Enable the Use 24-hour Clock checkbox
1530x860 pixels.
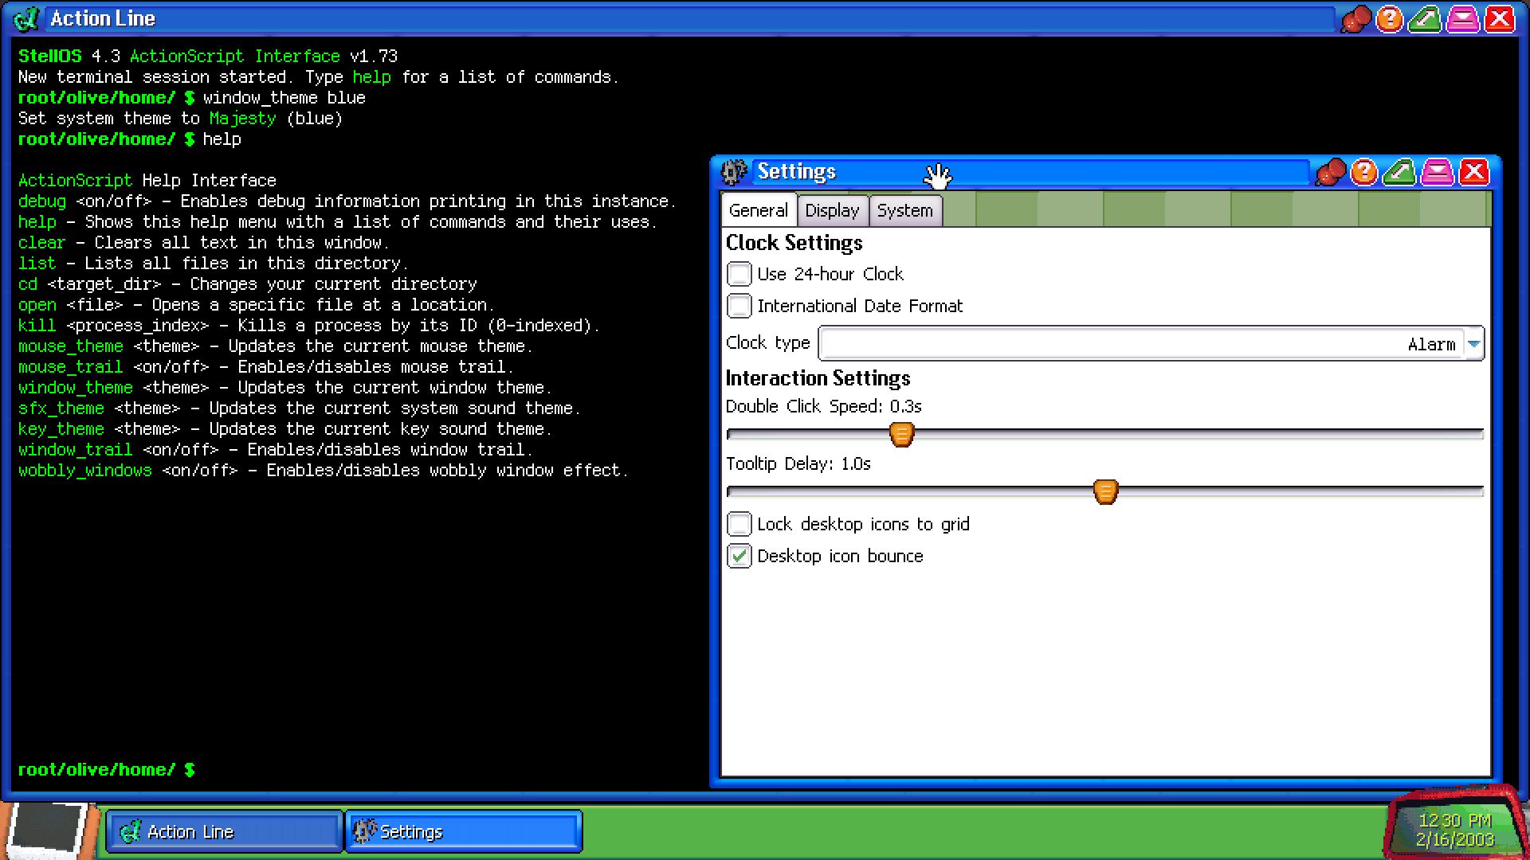point(739,273)
